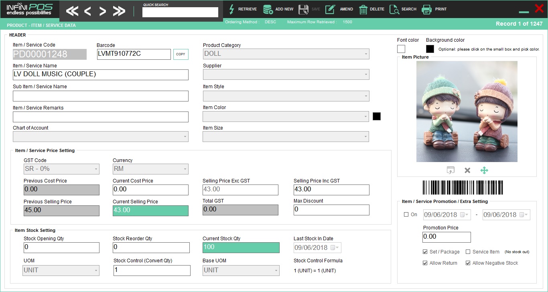Toggle the Allow Negative Stock checkbox

[x=468, y=263]
